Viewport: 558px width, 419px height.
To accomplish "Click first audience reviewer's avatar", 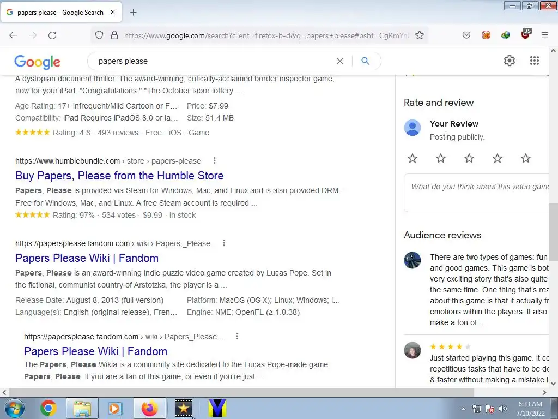I will point(413,260).
